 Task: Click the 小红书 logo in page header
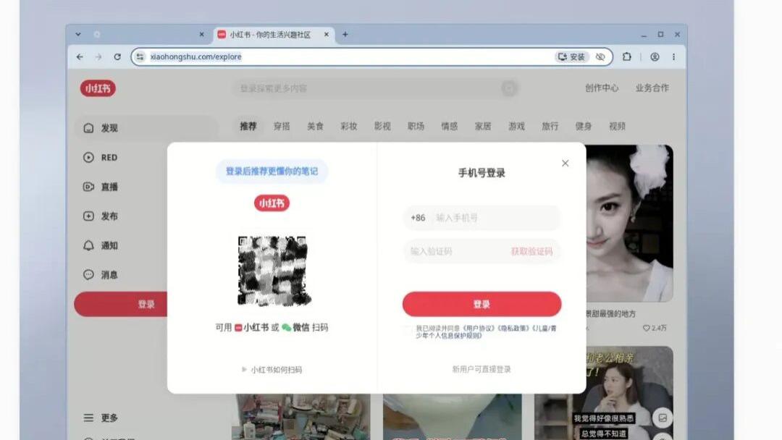[x=98, y=88]
